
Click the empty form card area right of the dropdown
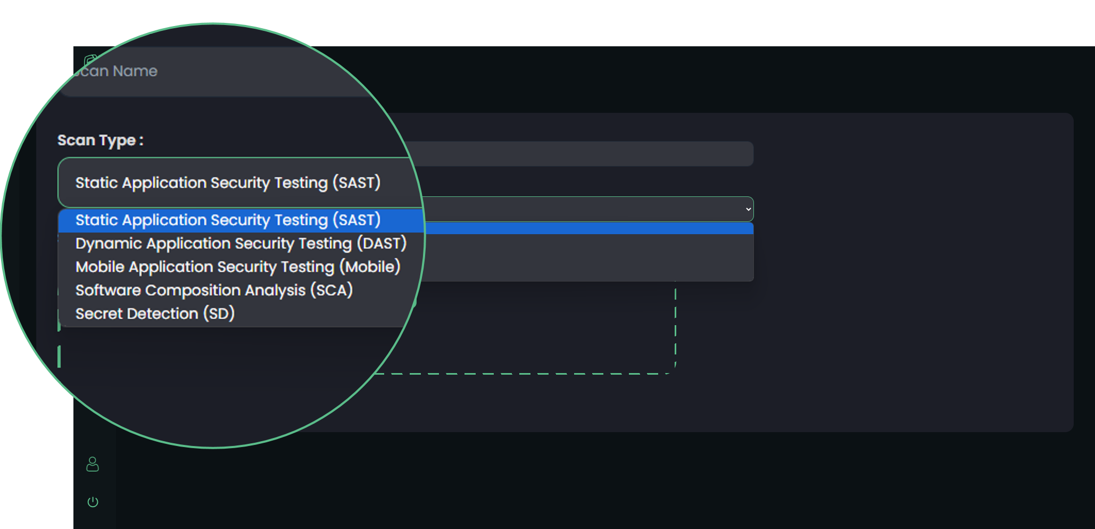click(905, 266)
